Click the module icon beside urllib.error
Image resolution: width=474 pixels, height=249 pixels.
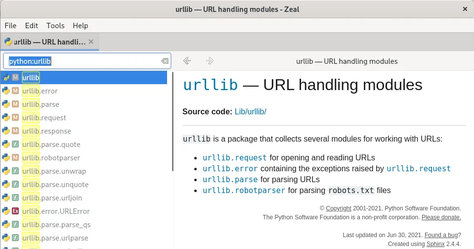tap(15, 91)
